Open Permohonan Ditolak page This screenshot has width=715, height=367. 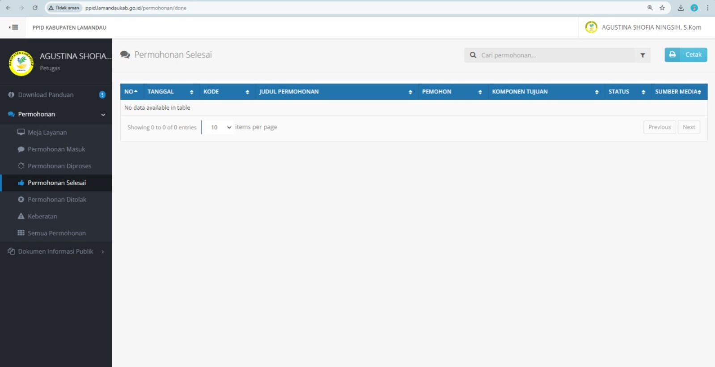pyautogui.click(x=56, y=200)
